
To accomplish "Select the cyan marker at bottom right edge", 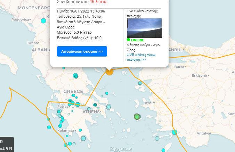I will pos(163,150).
